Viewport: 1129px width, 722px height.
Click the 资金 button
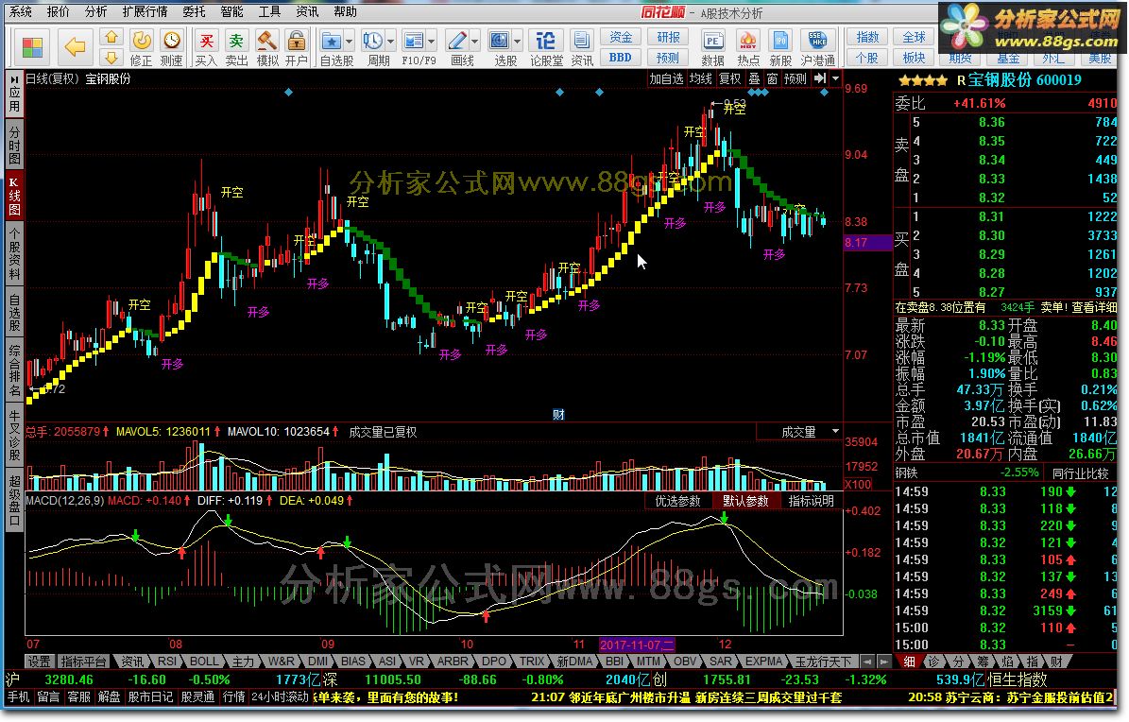[x=621, y=37]
